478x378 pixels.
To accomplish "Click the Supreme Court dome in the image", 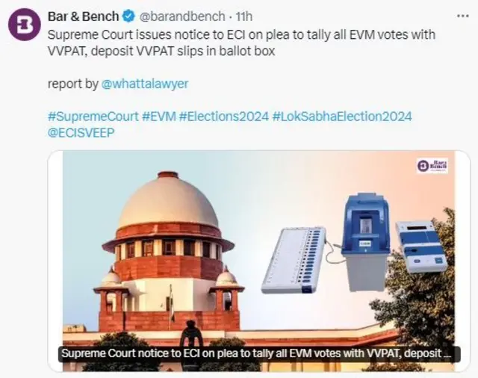I will [x=169, y=203].
